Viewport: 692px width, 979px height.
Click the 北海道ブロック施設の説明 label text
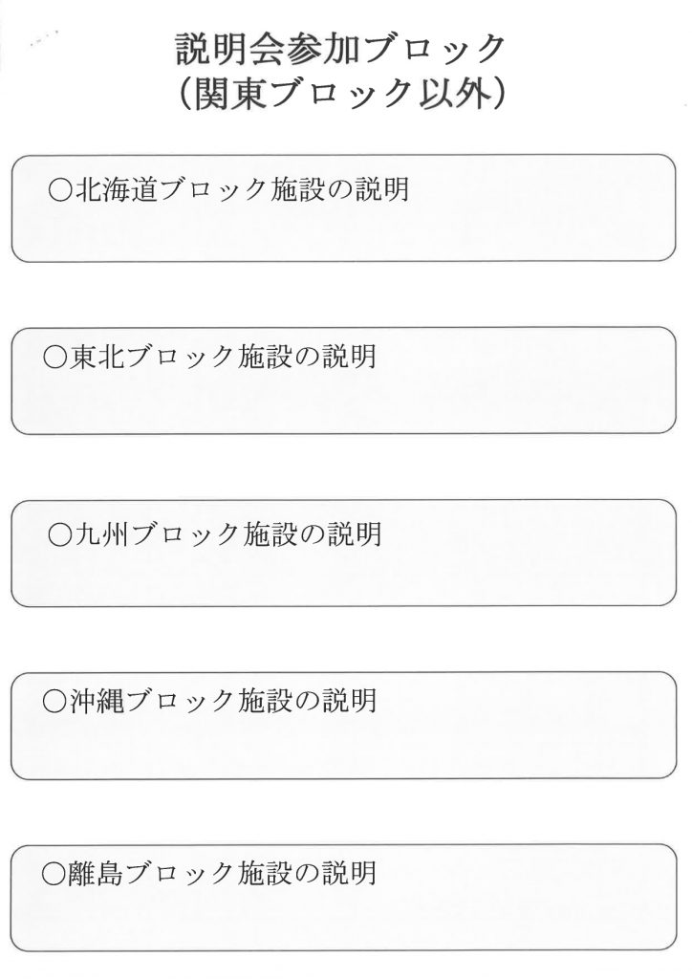[242, 190]
